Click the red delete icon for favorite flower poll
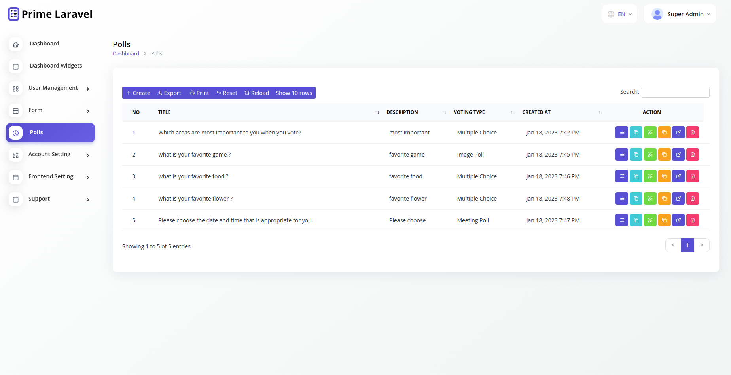The width and height of the screenshot is (731, 375). [692, 199]
